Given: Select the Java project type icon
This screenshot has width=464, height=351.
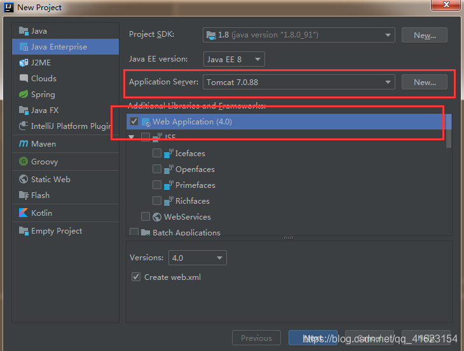Looking at the screenshot, I should coord(24,30).
